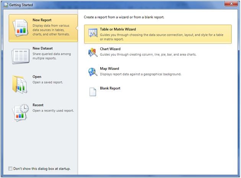Click the Table or Matrix Wizard icon

[x=93, y=33]
